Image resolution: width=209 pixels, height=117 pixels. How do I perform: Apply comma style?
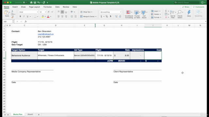point(110,17)
